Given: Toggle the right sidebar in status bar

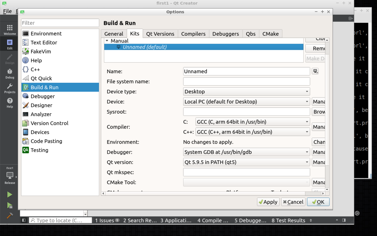Looking at the screenshot, I should (344, 220).
